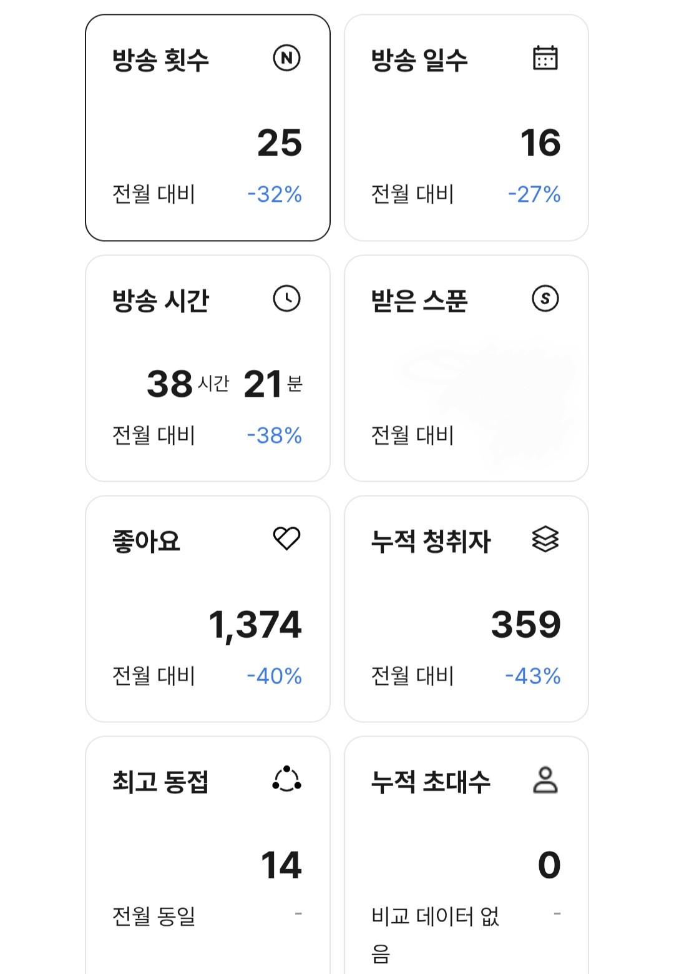674x974 pixels.
Task: Open the 방송 일수 stat title
Action: click(419, 61)
